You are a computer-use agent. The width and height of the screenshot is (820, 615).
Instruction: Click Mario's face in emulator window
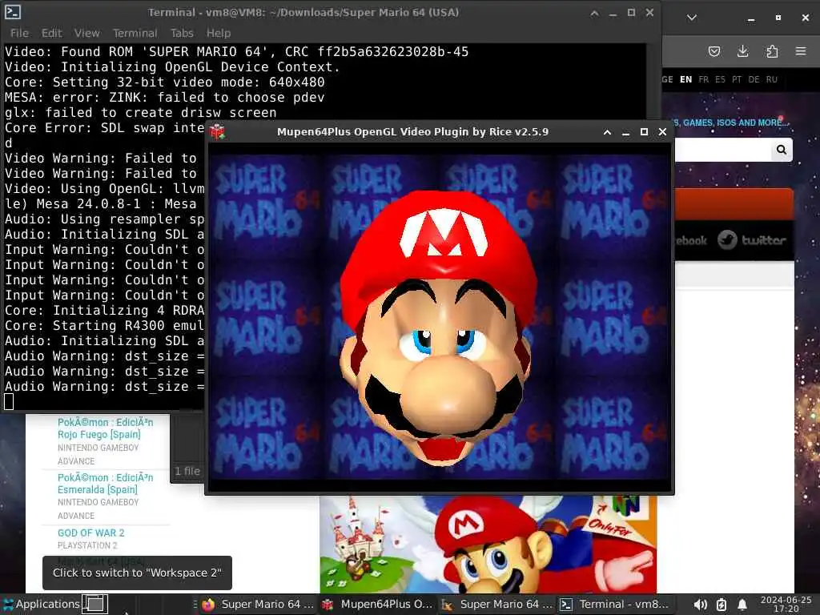click(x=438, y=328)
